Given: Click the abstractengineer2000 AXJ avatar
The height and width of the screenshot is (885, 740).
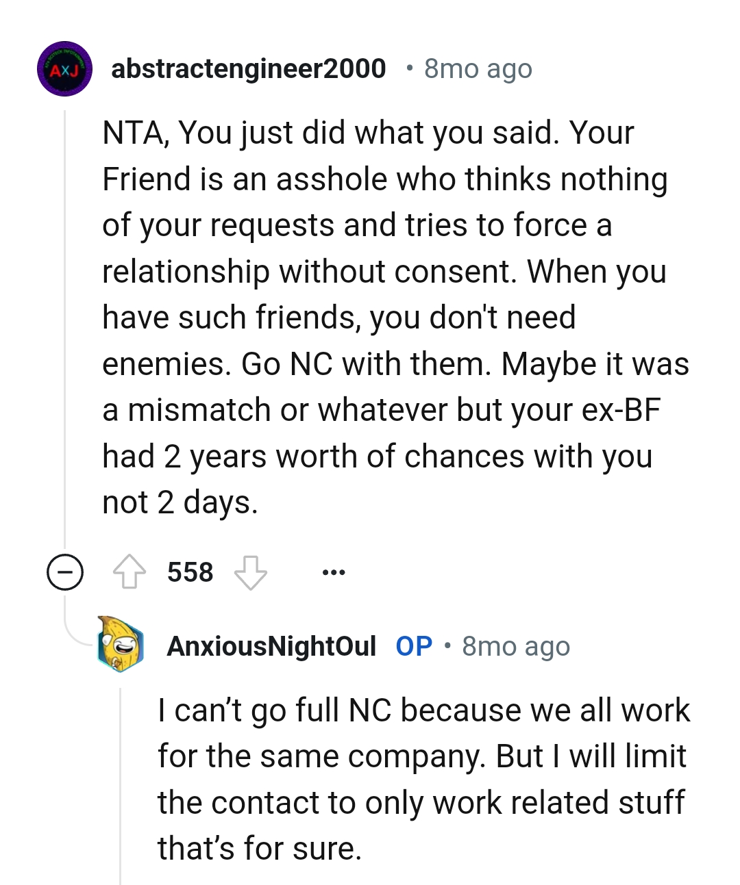Looking at the screenshot, I should [64, 69].
